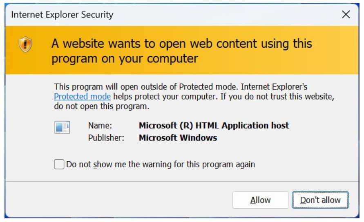Tick the 'Do not show me' checkbox

[x=59, y=164]
